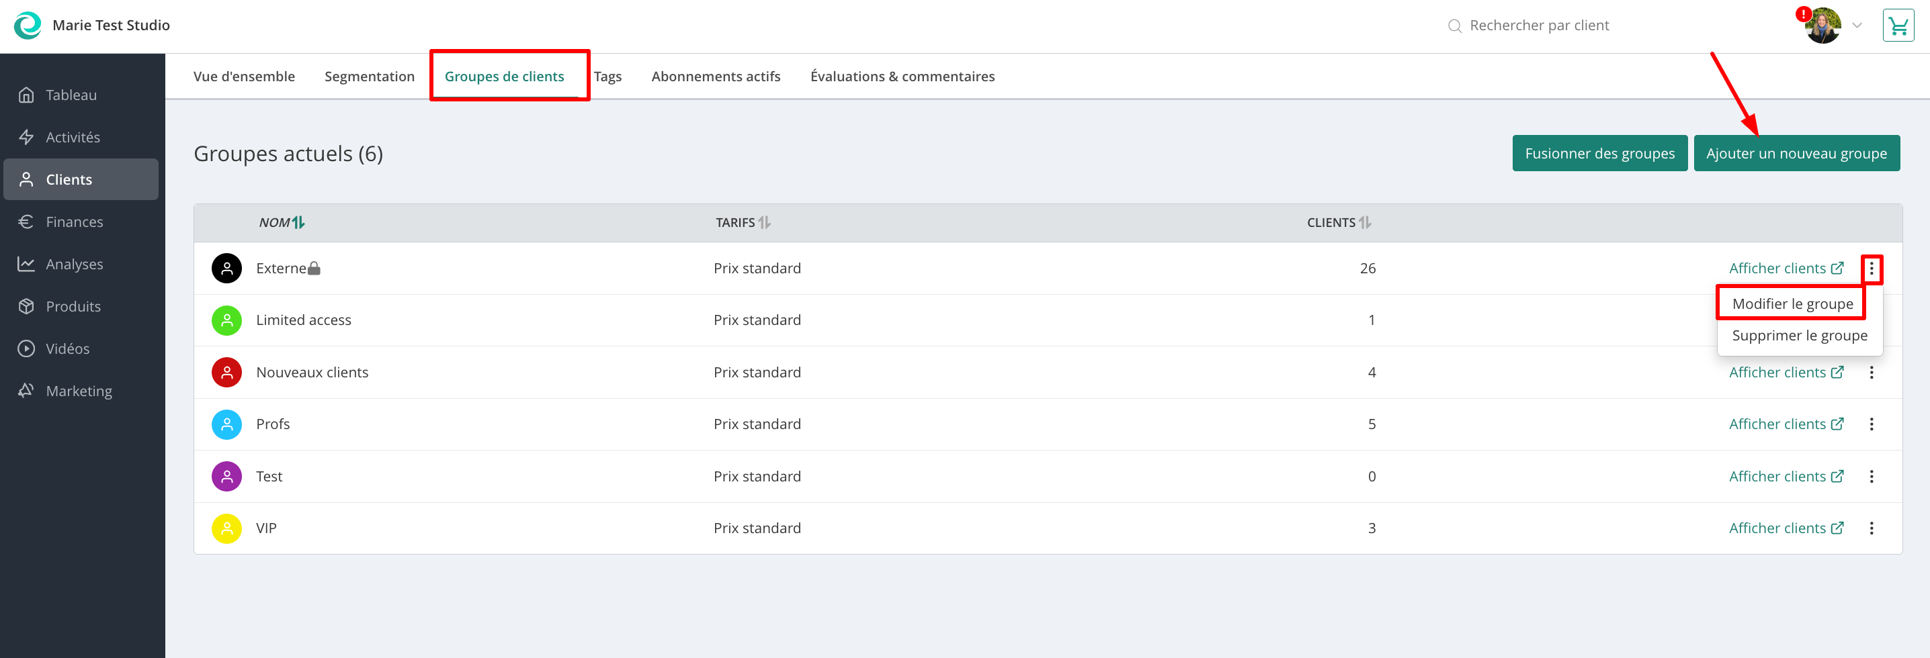This screenshot has height=658, width=1930.
Task: Click the blue Profs group avatar
Action: click(226, 424)
